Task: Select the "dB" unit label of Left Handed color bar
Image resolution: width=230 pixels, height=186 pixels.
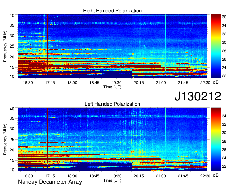Action: [x=216, y=175]
